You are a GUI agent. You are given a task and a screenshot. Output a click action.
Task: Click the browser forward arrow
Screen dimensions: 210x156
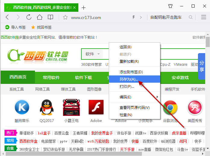click(18, 17)
